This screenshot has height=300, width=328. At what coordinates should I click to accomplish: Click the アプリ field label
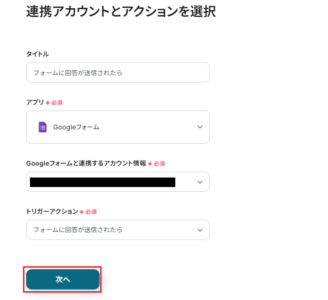pos(35,102)
